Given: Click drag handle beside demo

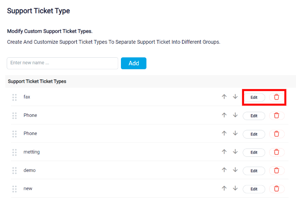Looking at the screenshot, I should pyautogui.click(x=15, y=171).
